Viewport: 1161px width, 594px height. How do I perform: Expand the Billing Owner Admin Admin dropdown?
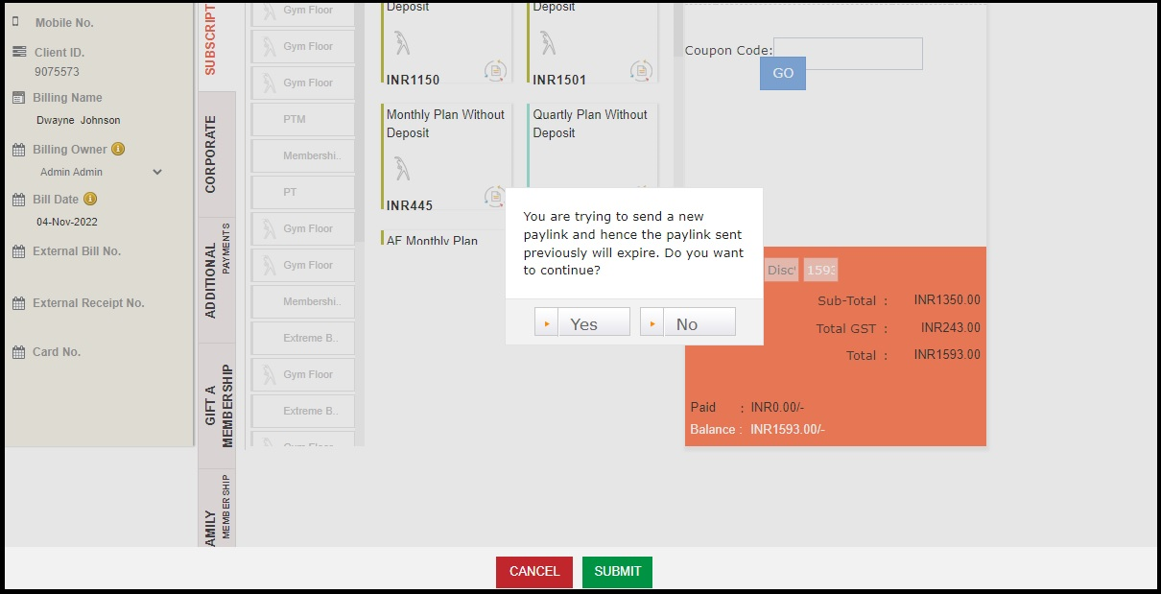[157, 173]
